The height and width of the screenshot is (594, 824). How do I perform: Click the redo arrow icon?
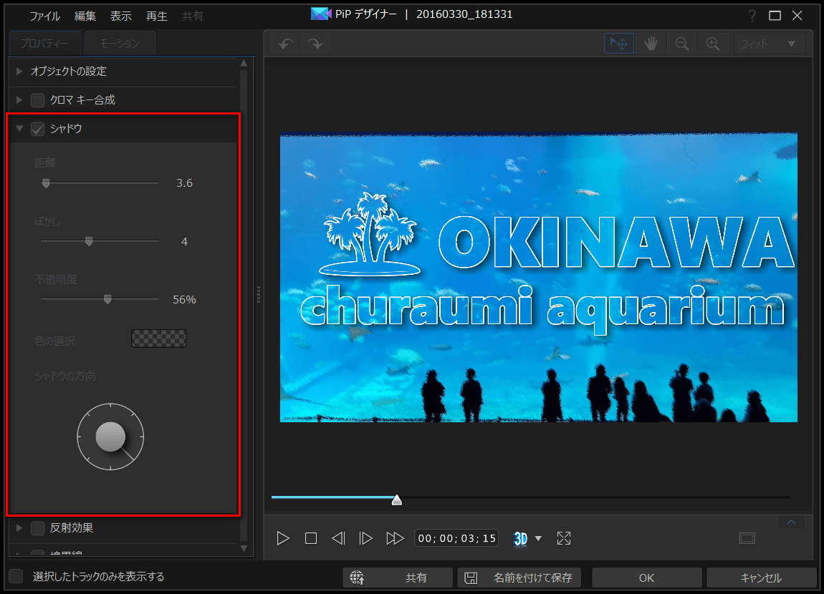click(x=315, y=44)
